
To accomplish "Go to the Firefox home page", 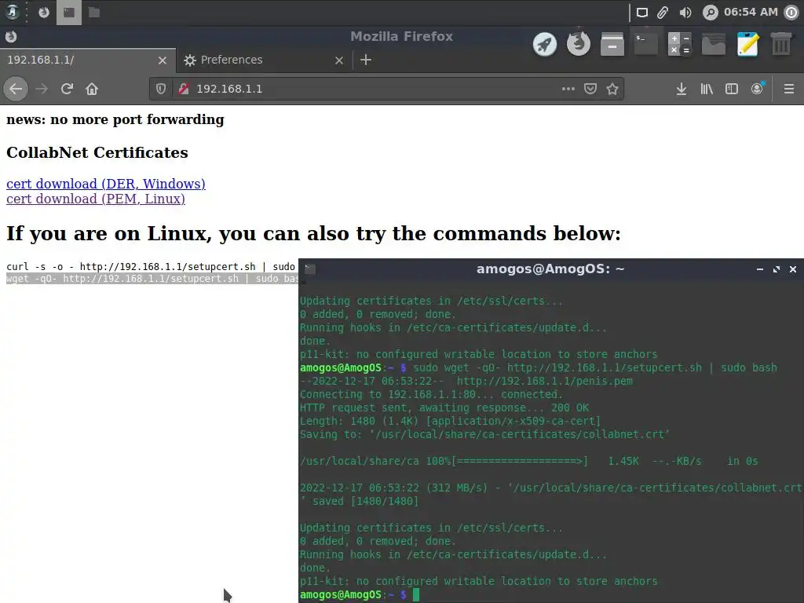I will pos(92,89).
